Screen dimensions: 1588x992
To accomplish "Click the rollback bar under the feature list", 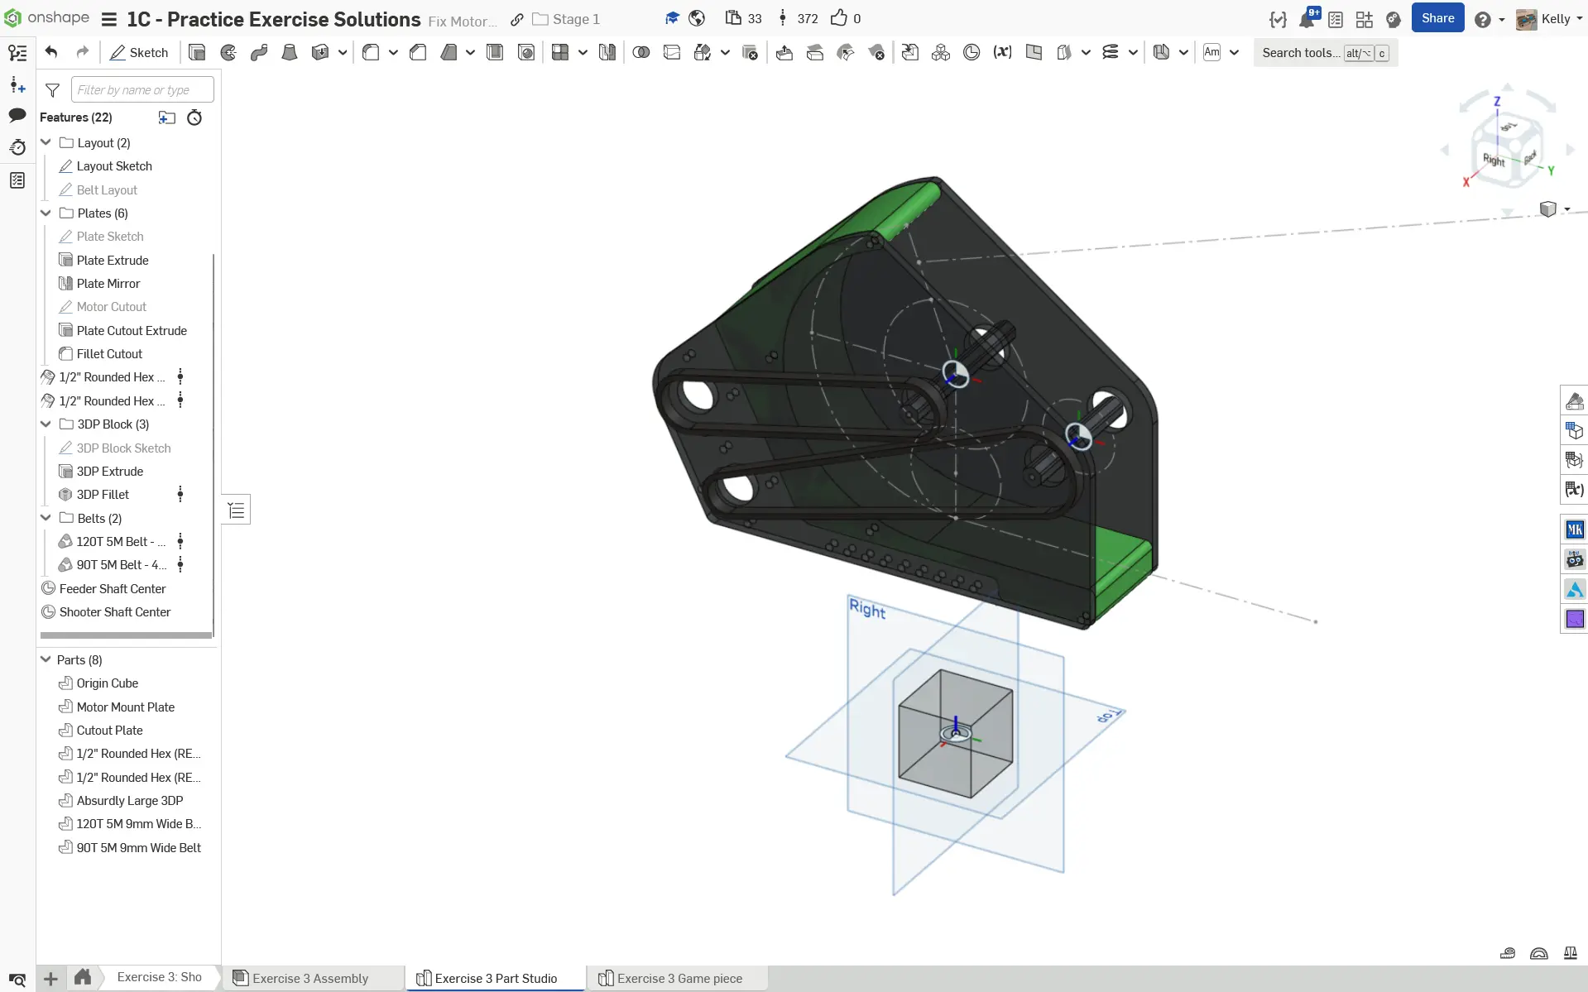I will pyautogui.click(x=126, y=635).
